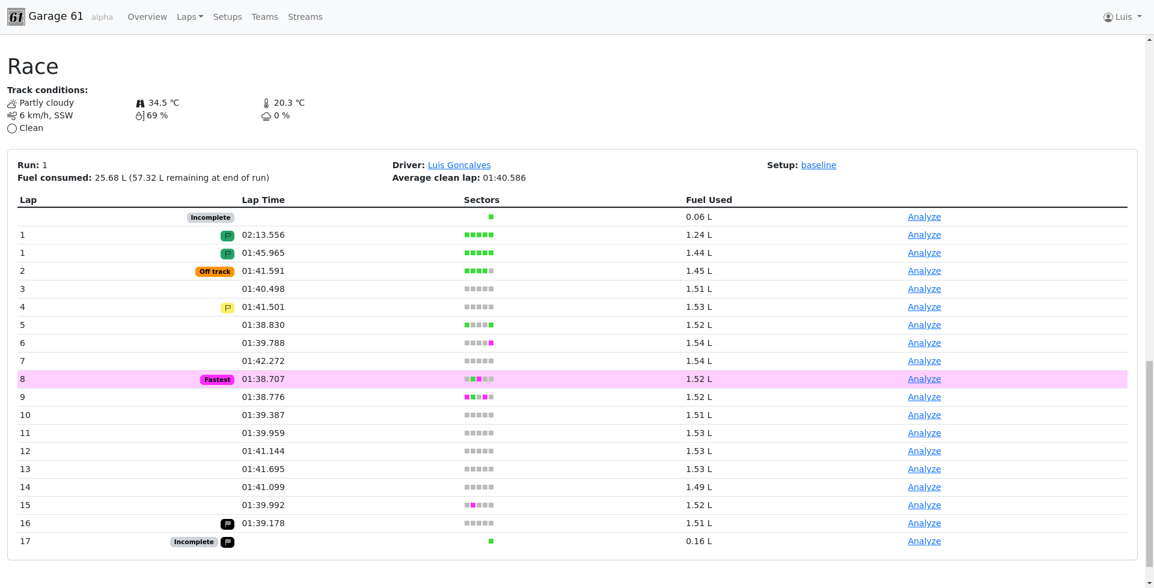Viewport: 1154px width, 588px height.
Task: Click the sector squares on lap 9
Action: pos(479,397)
